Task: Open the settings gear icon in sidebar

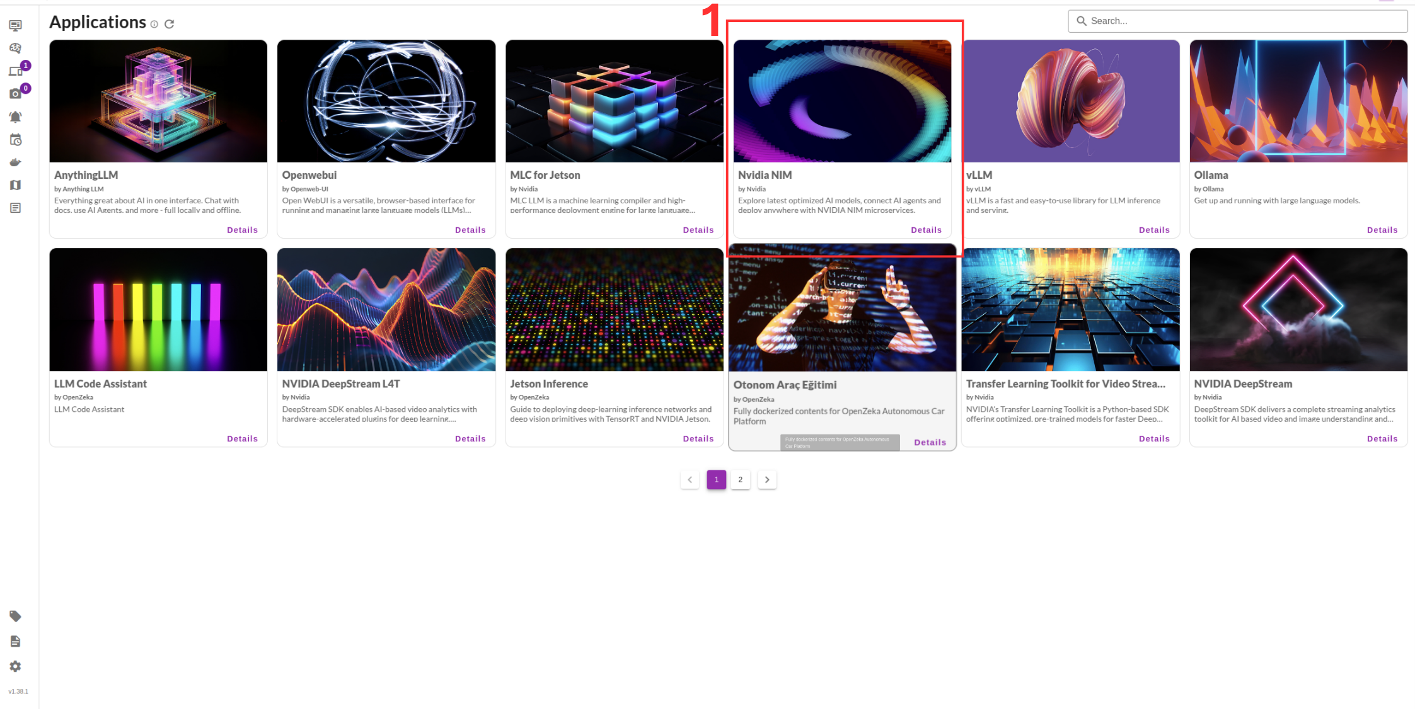Action: (x=15, y=666)
